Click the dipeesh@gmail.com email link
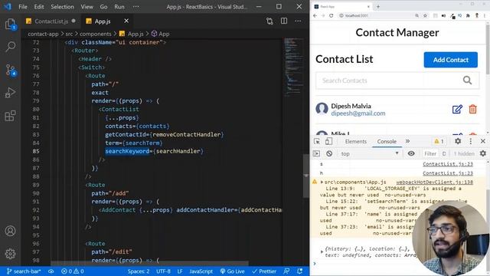Image resolution: width=490 pixels, height=276 pixels. click(x=358, y=113)
